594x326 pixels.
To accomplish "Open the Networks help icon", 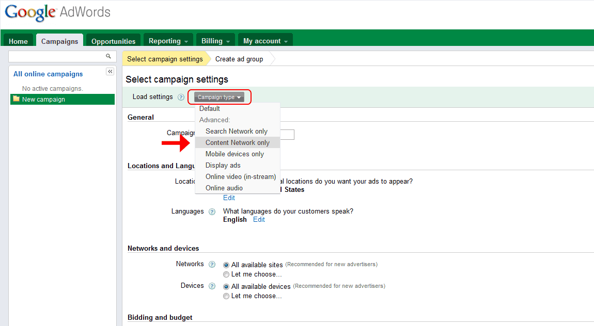I will 212,264.
